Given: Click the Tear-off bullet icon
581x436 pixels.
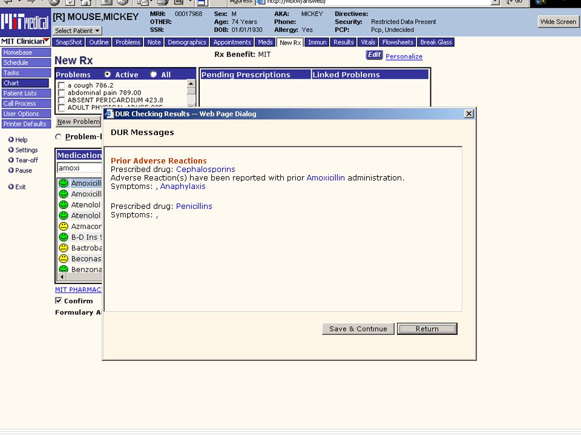Looking at the screenshot, I should coord(11,160).
